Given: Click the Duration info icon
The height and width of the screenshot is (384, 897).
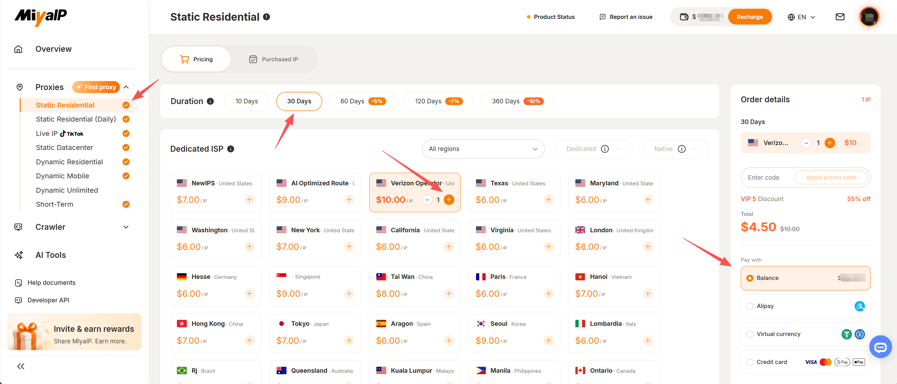Looking at the screenshot, I should tap(210, 101).
